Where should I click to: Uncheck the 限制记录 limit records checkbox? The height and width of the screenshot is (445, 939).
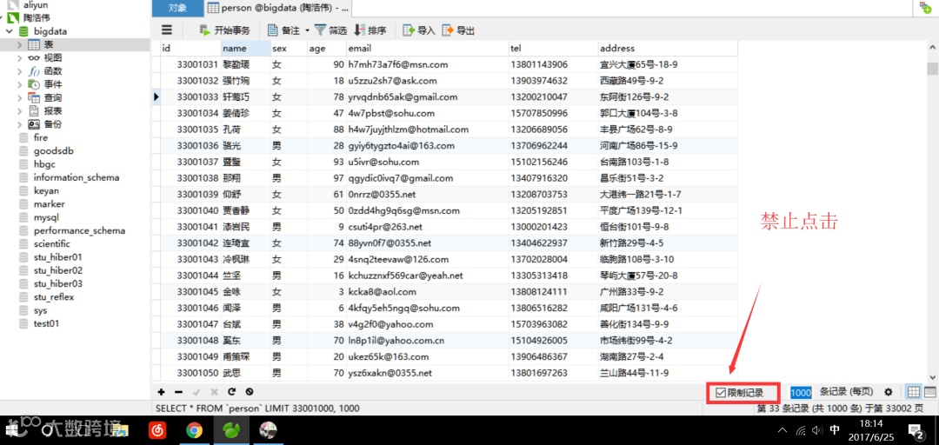721,393
